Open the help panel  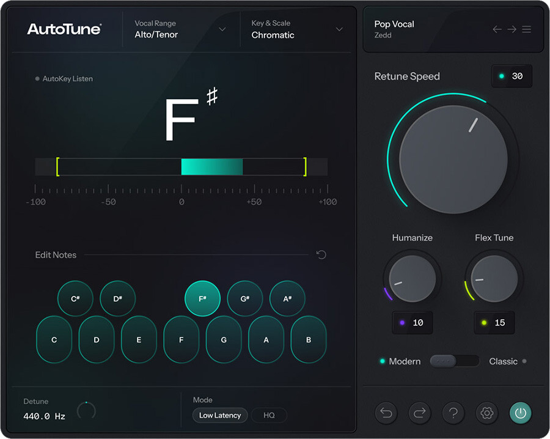[x=453, y=413]
